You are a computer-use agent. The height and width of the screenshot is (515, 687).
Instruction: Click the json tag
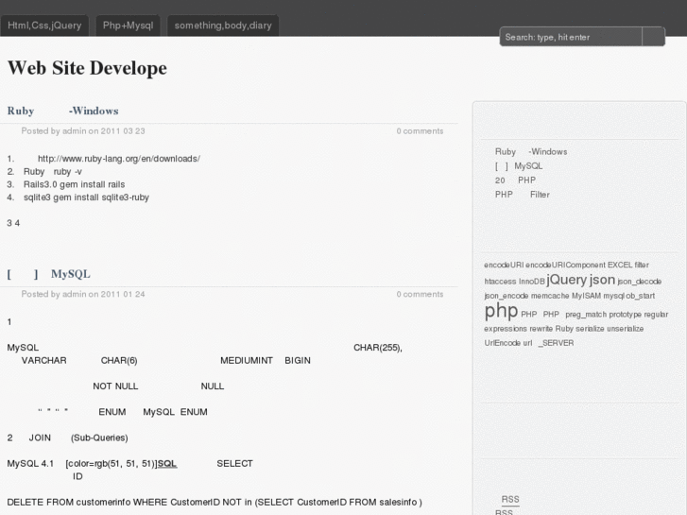coord(603,280)
